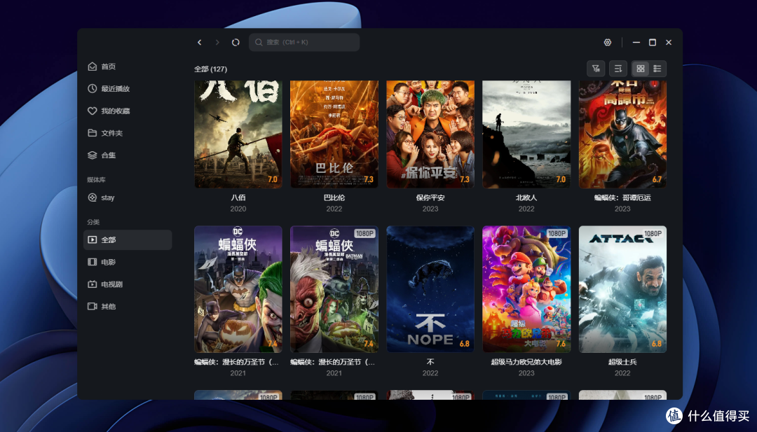757x432 pixels.
Task: Click the 不 title under NOPE
Action: [x=430, y=361]
